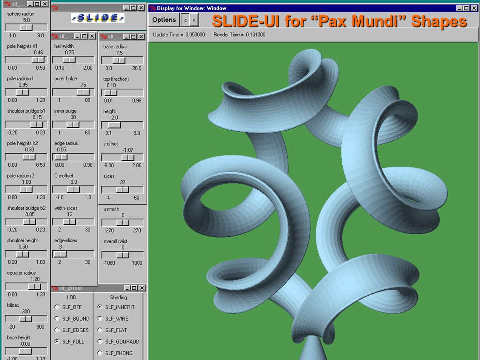This screenshot has height=360, width=480.
Task: Click the Display for Window title bar
Action: click(313, 8)
